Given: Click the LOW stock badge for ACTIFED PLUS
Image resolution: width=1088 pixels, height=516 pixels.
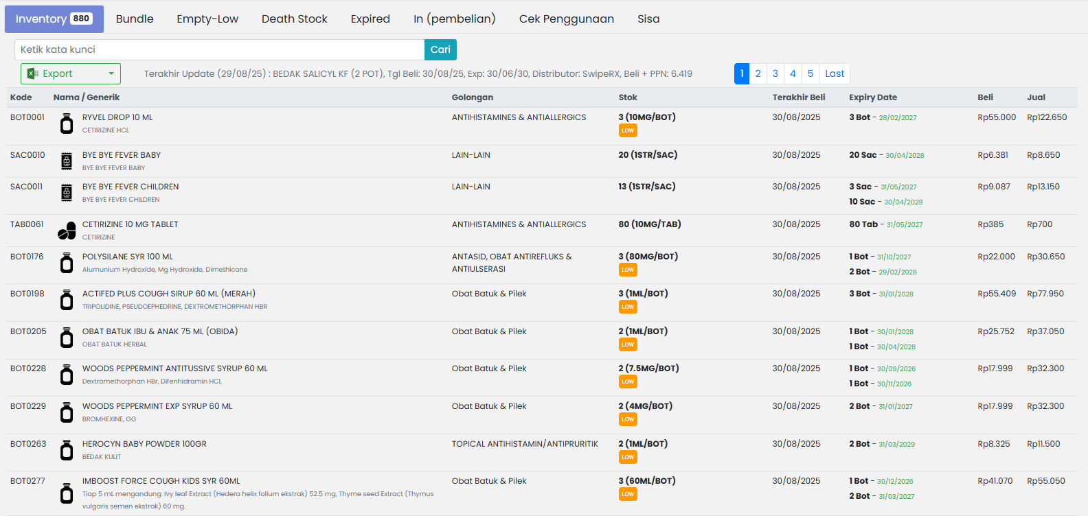Looking at the screenshot, I should [x=628, y=307].
